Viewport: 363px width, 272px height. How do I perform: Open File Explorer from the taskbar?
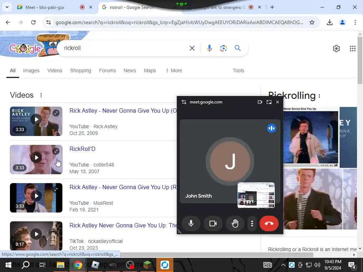click(x=60, y=265)
